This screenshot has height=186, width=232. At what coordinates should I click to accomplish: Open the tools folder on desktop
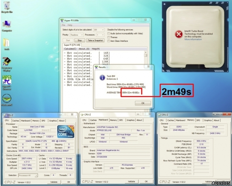(x=7, y=44)
